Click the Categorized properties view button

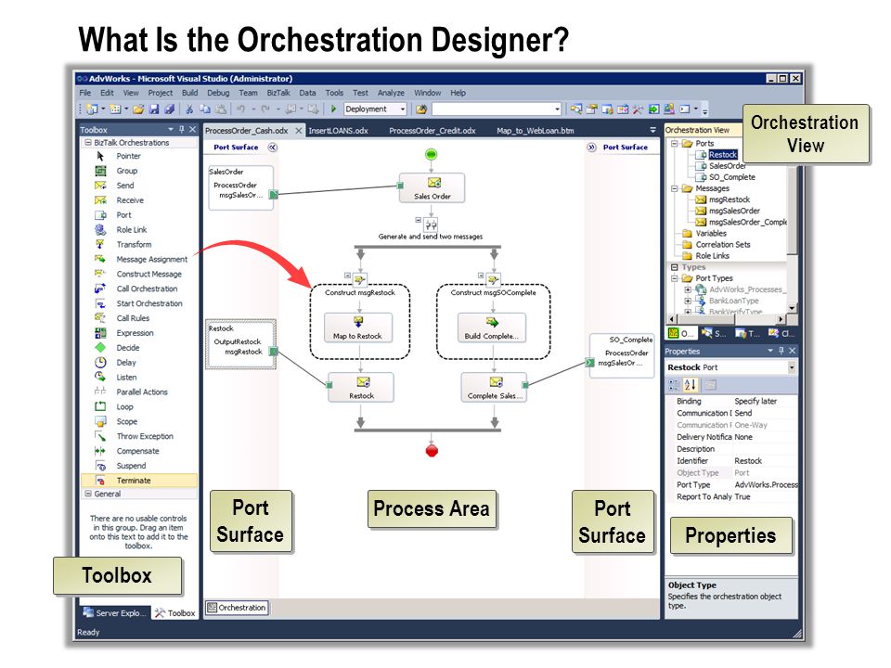coord(674,385)
